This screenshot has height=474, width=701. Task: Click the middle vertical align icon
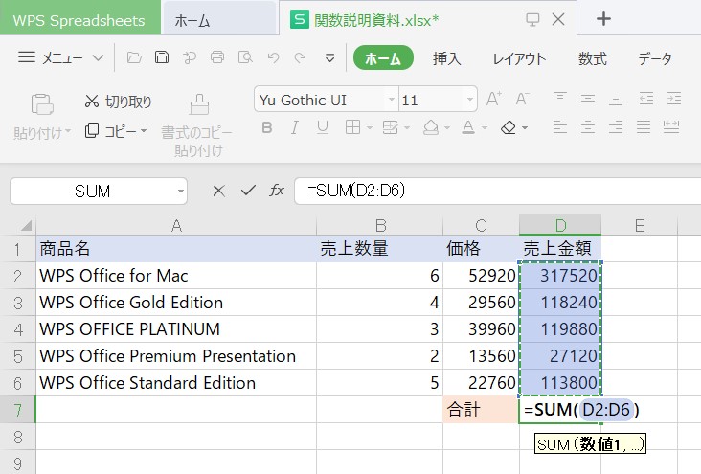tap(588, 98)
